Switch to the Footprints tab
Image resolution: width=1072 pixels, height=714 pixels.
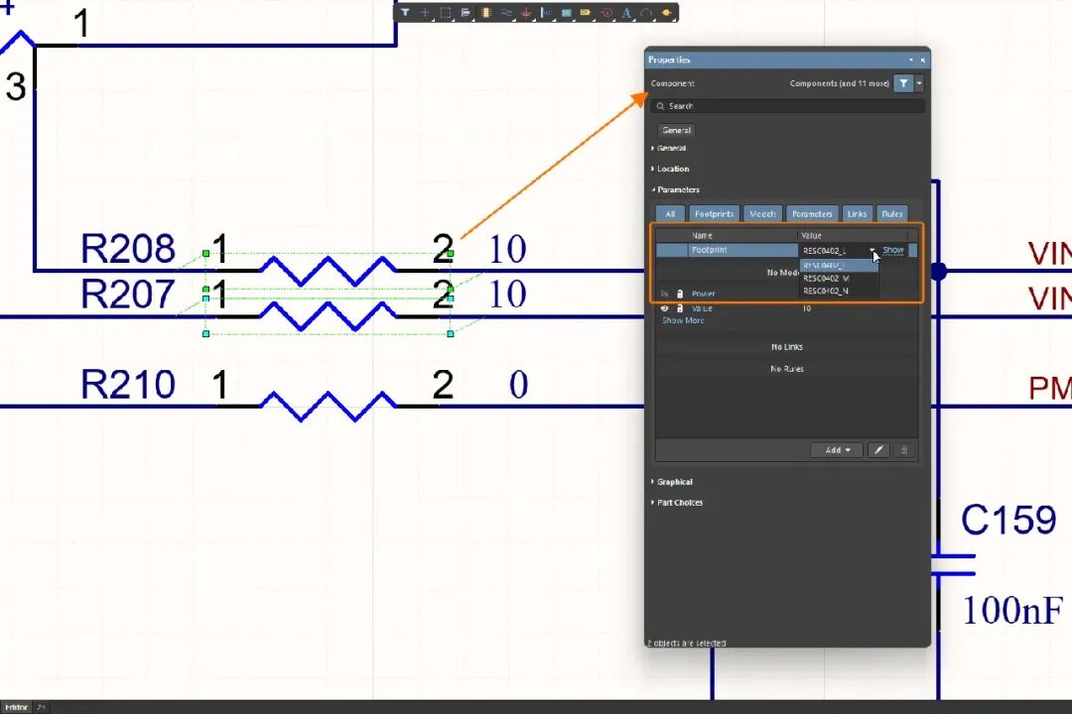coord(714,214)
